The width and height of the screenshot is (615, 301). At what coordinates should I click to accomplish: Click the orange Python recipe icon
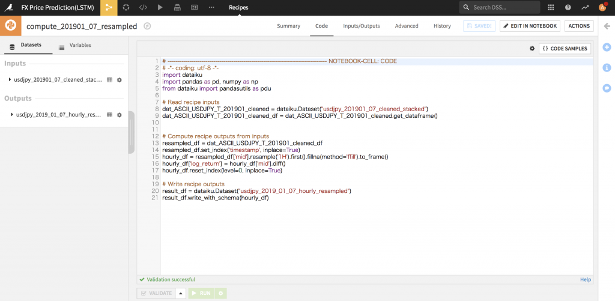pyautogui.click(x=11, y=26)
